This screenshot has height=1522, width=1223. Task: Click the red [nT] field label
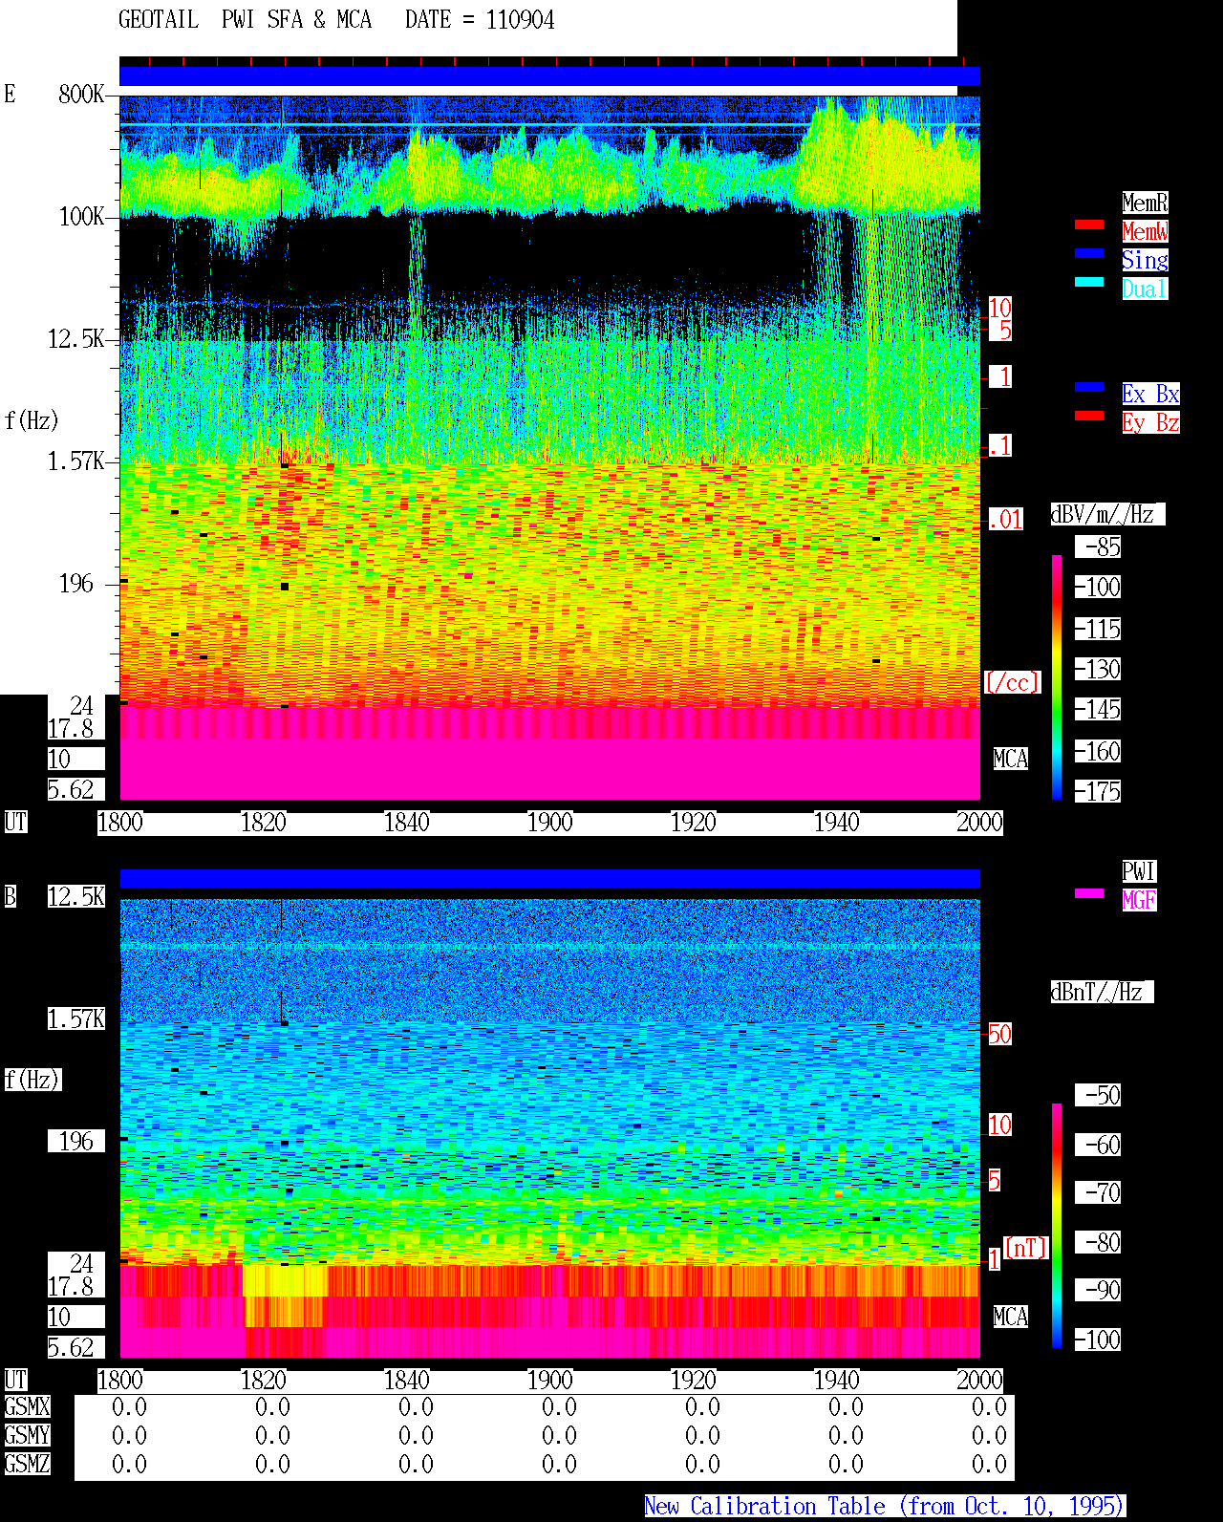[x=1026, y=1248]
